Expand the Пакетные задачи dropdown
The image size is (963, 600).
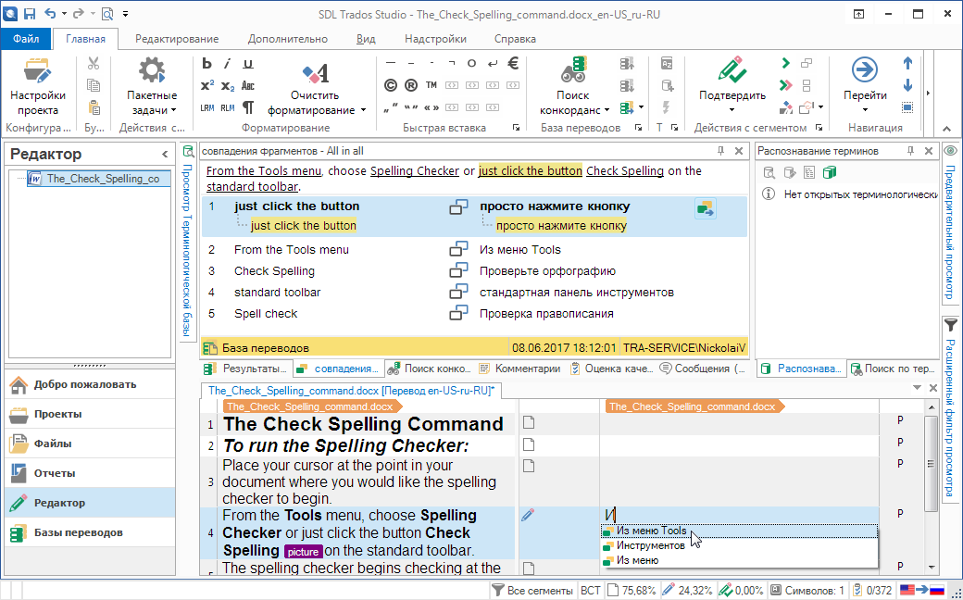152,109
